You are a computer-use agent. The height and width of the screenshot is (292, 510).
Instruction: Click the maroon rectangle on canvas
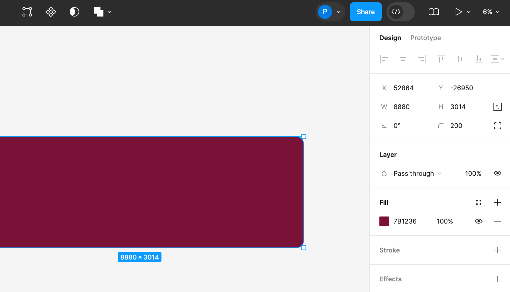152,192
